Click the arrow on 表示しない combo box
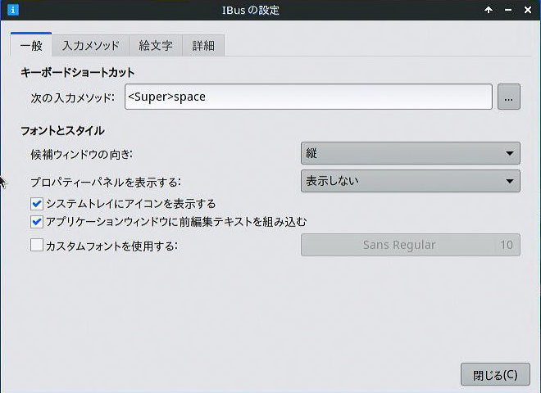Image resolution: width=541 pixels, height=393 pixels. [510, 181]
